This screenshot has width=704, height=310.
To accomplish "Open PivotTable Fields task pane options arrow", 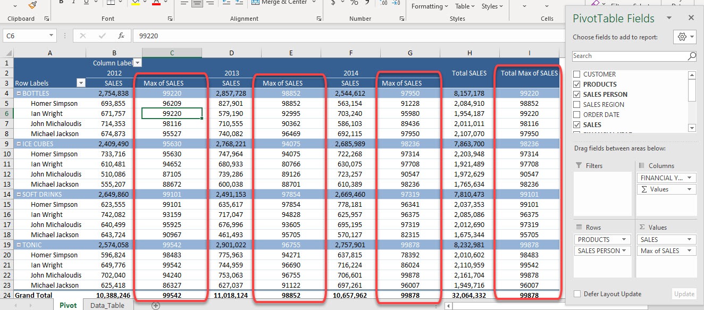I will [669, 18].
